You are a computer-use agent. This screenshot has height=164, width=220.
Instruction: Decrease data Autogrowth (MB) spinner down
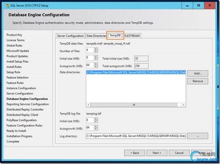click(96, 67)
